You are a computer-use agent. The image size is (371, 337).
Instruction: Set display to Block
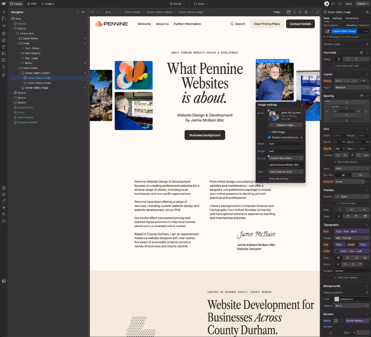tap(339, 81)
